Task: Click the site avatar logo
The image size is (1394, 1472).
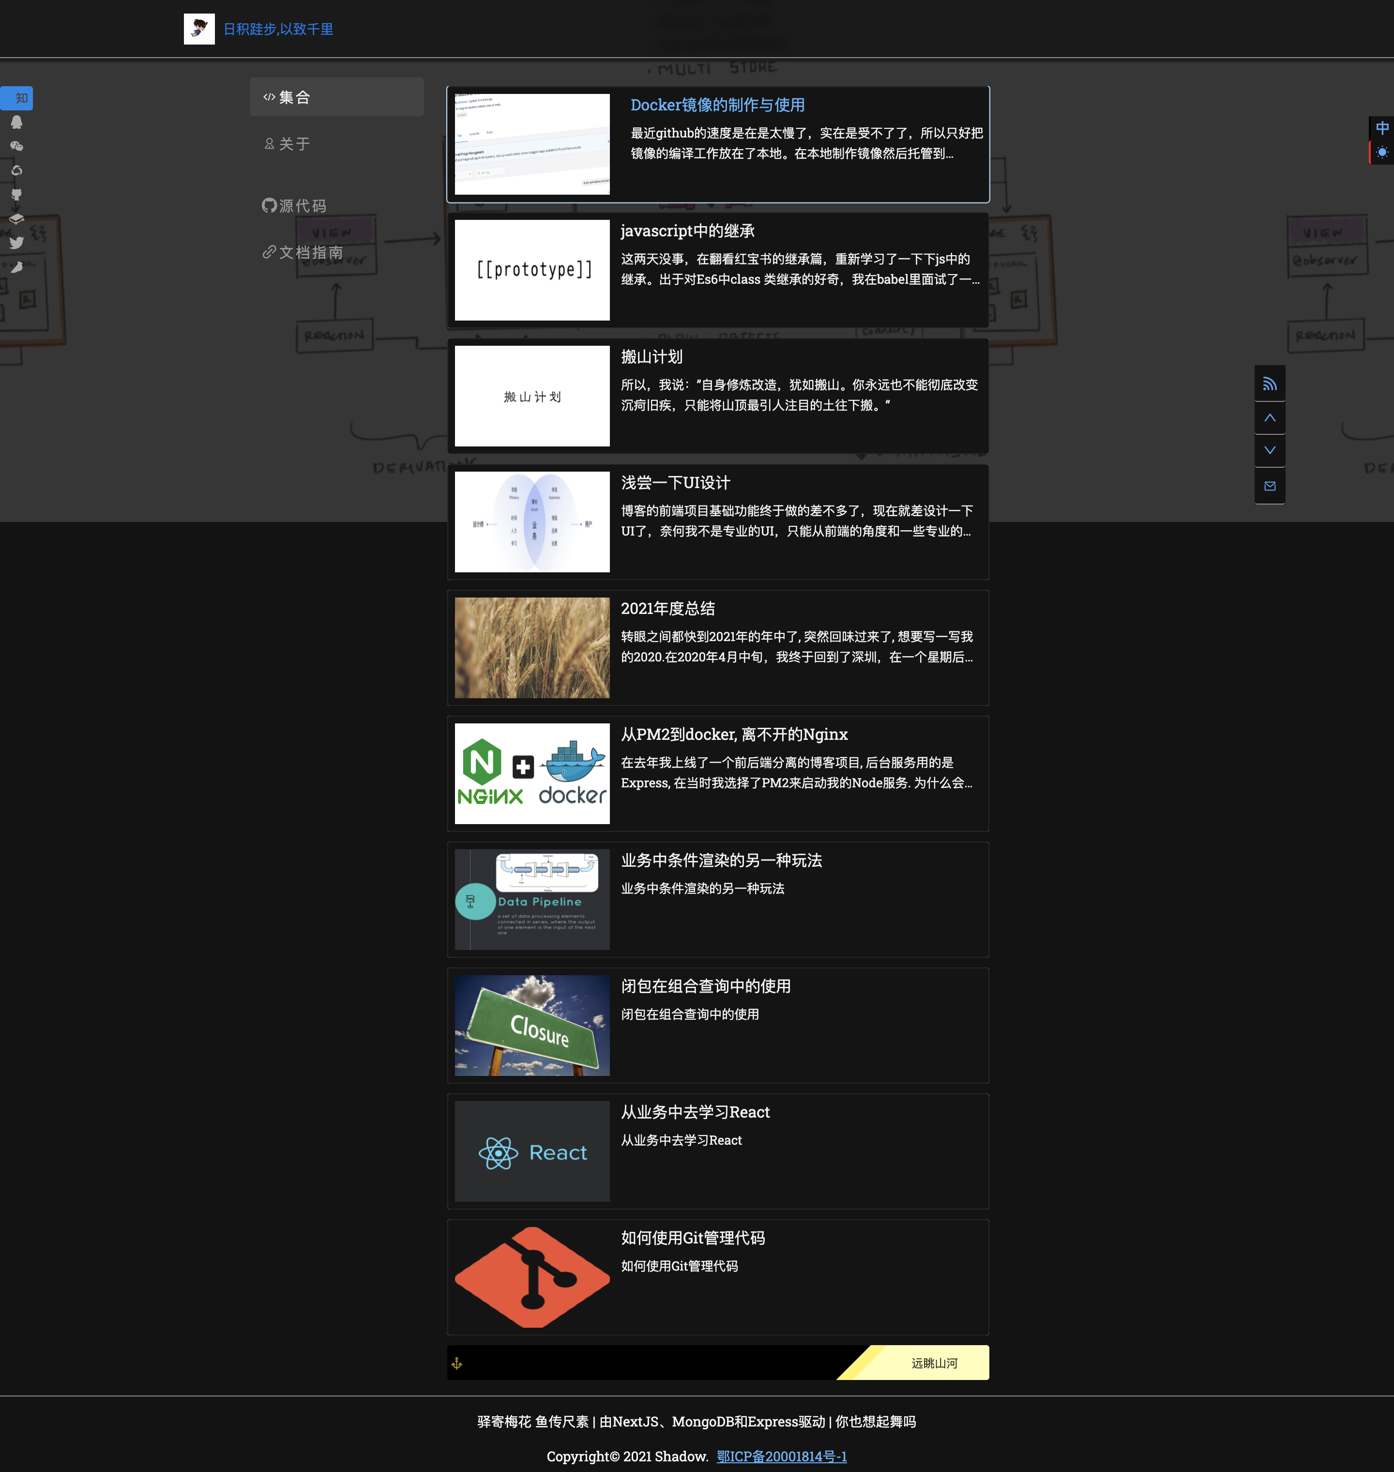Action: click(199, 29)
